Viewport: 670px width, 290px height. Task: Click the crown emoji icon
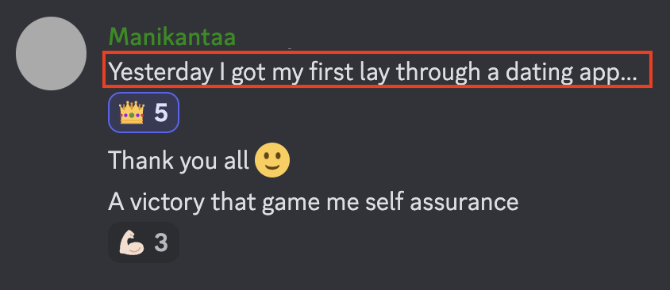click(x=132, y=113)
